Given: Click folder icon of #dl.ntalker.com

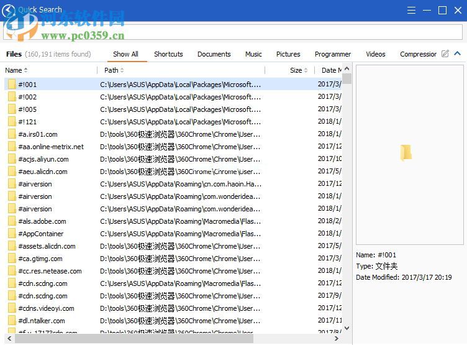Looking at the screenshot, I should 12,321.
